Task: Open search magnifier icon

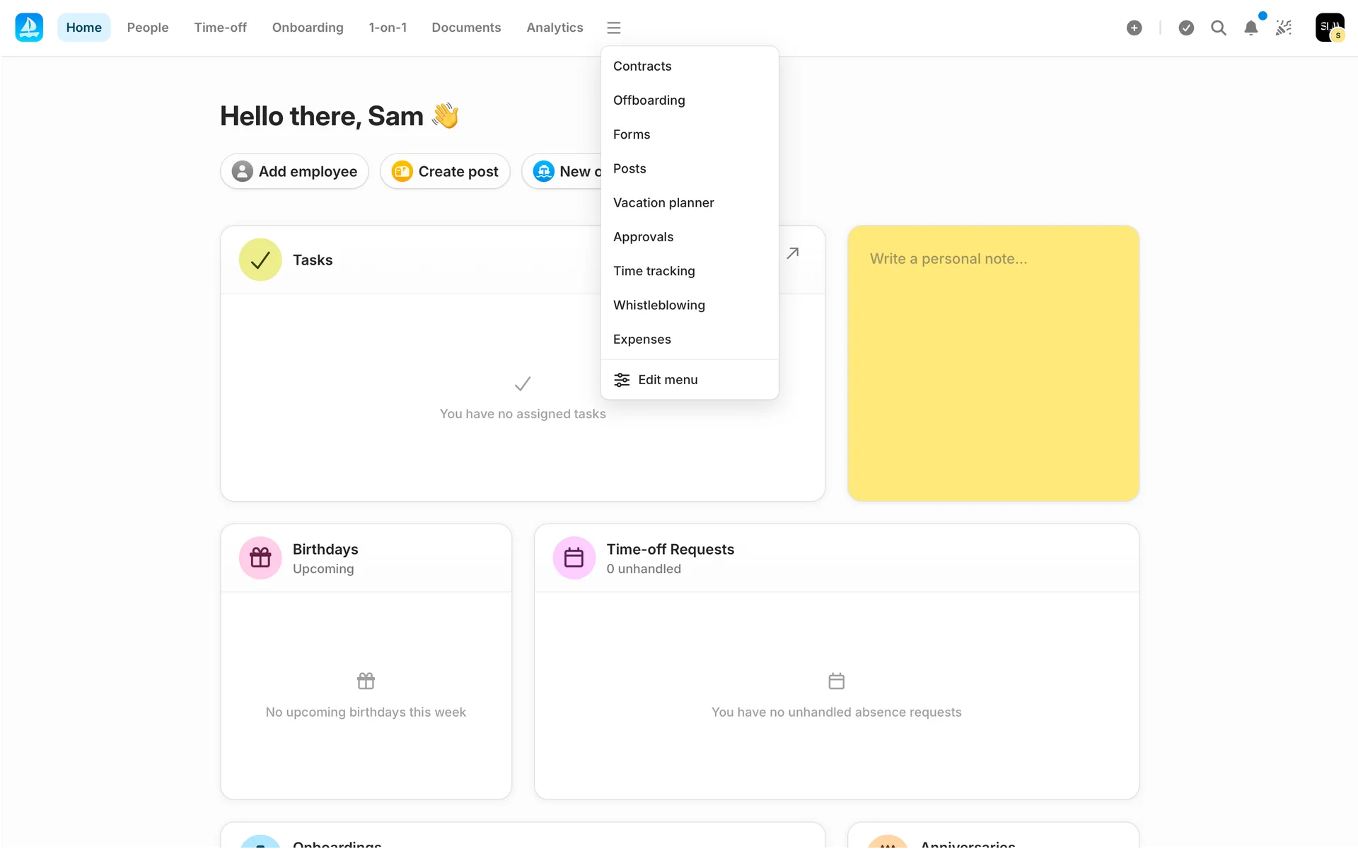Action: (1218, 28)
